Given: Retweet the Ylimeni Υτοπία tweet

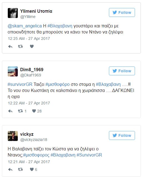Looking at the screenshot, I should [21, 46].
